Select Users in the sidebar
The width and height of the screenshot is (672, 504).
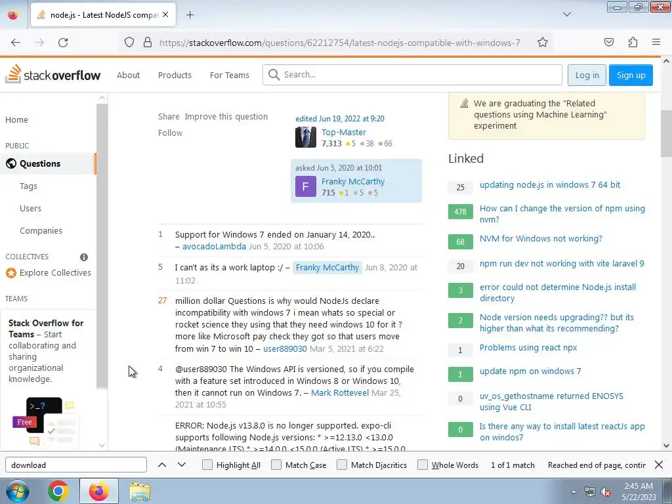tap(30, 208)
